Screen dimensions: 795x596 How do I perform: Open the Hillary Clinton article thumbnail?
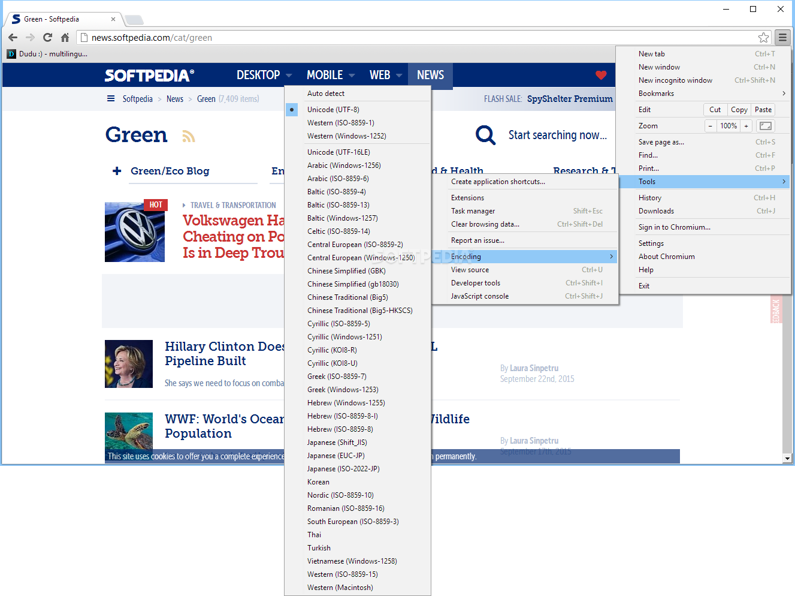pos(129,364)
